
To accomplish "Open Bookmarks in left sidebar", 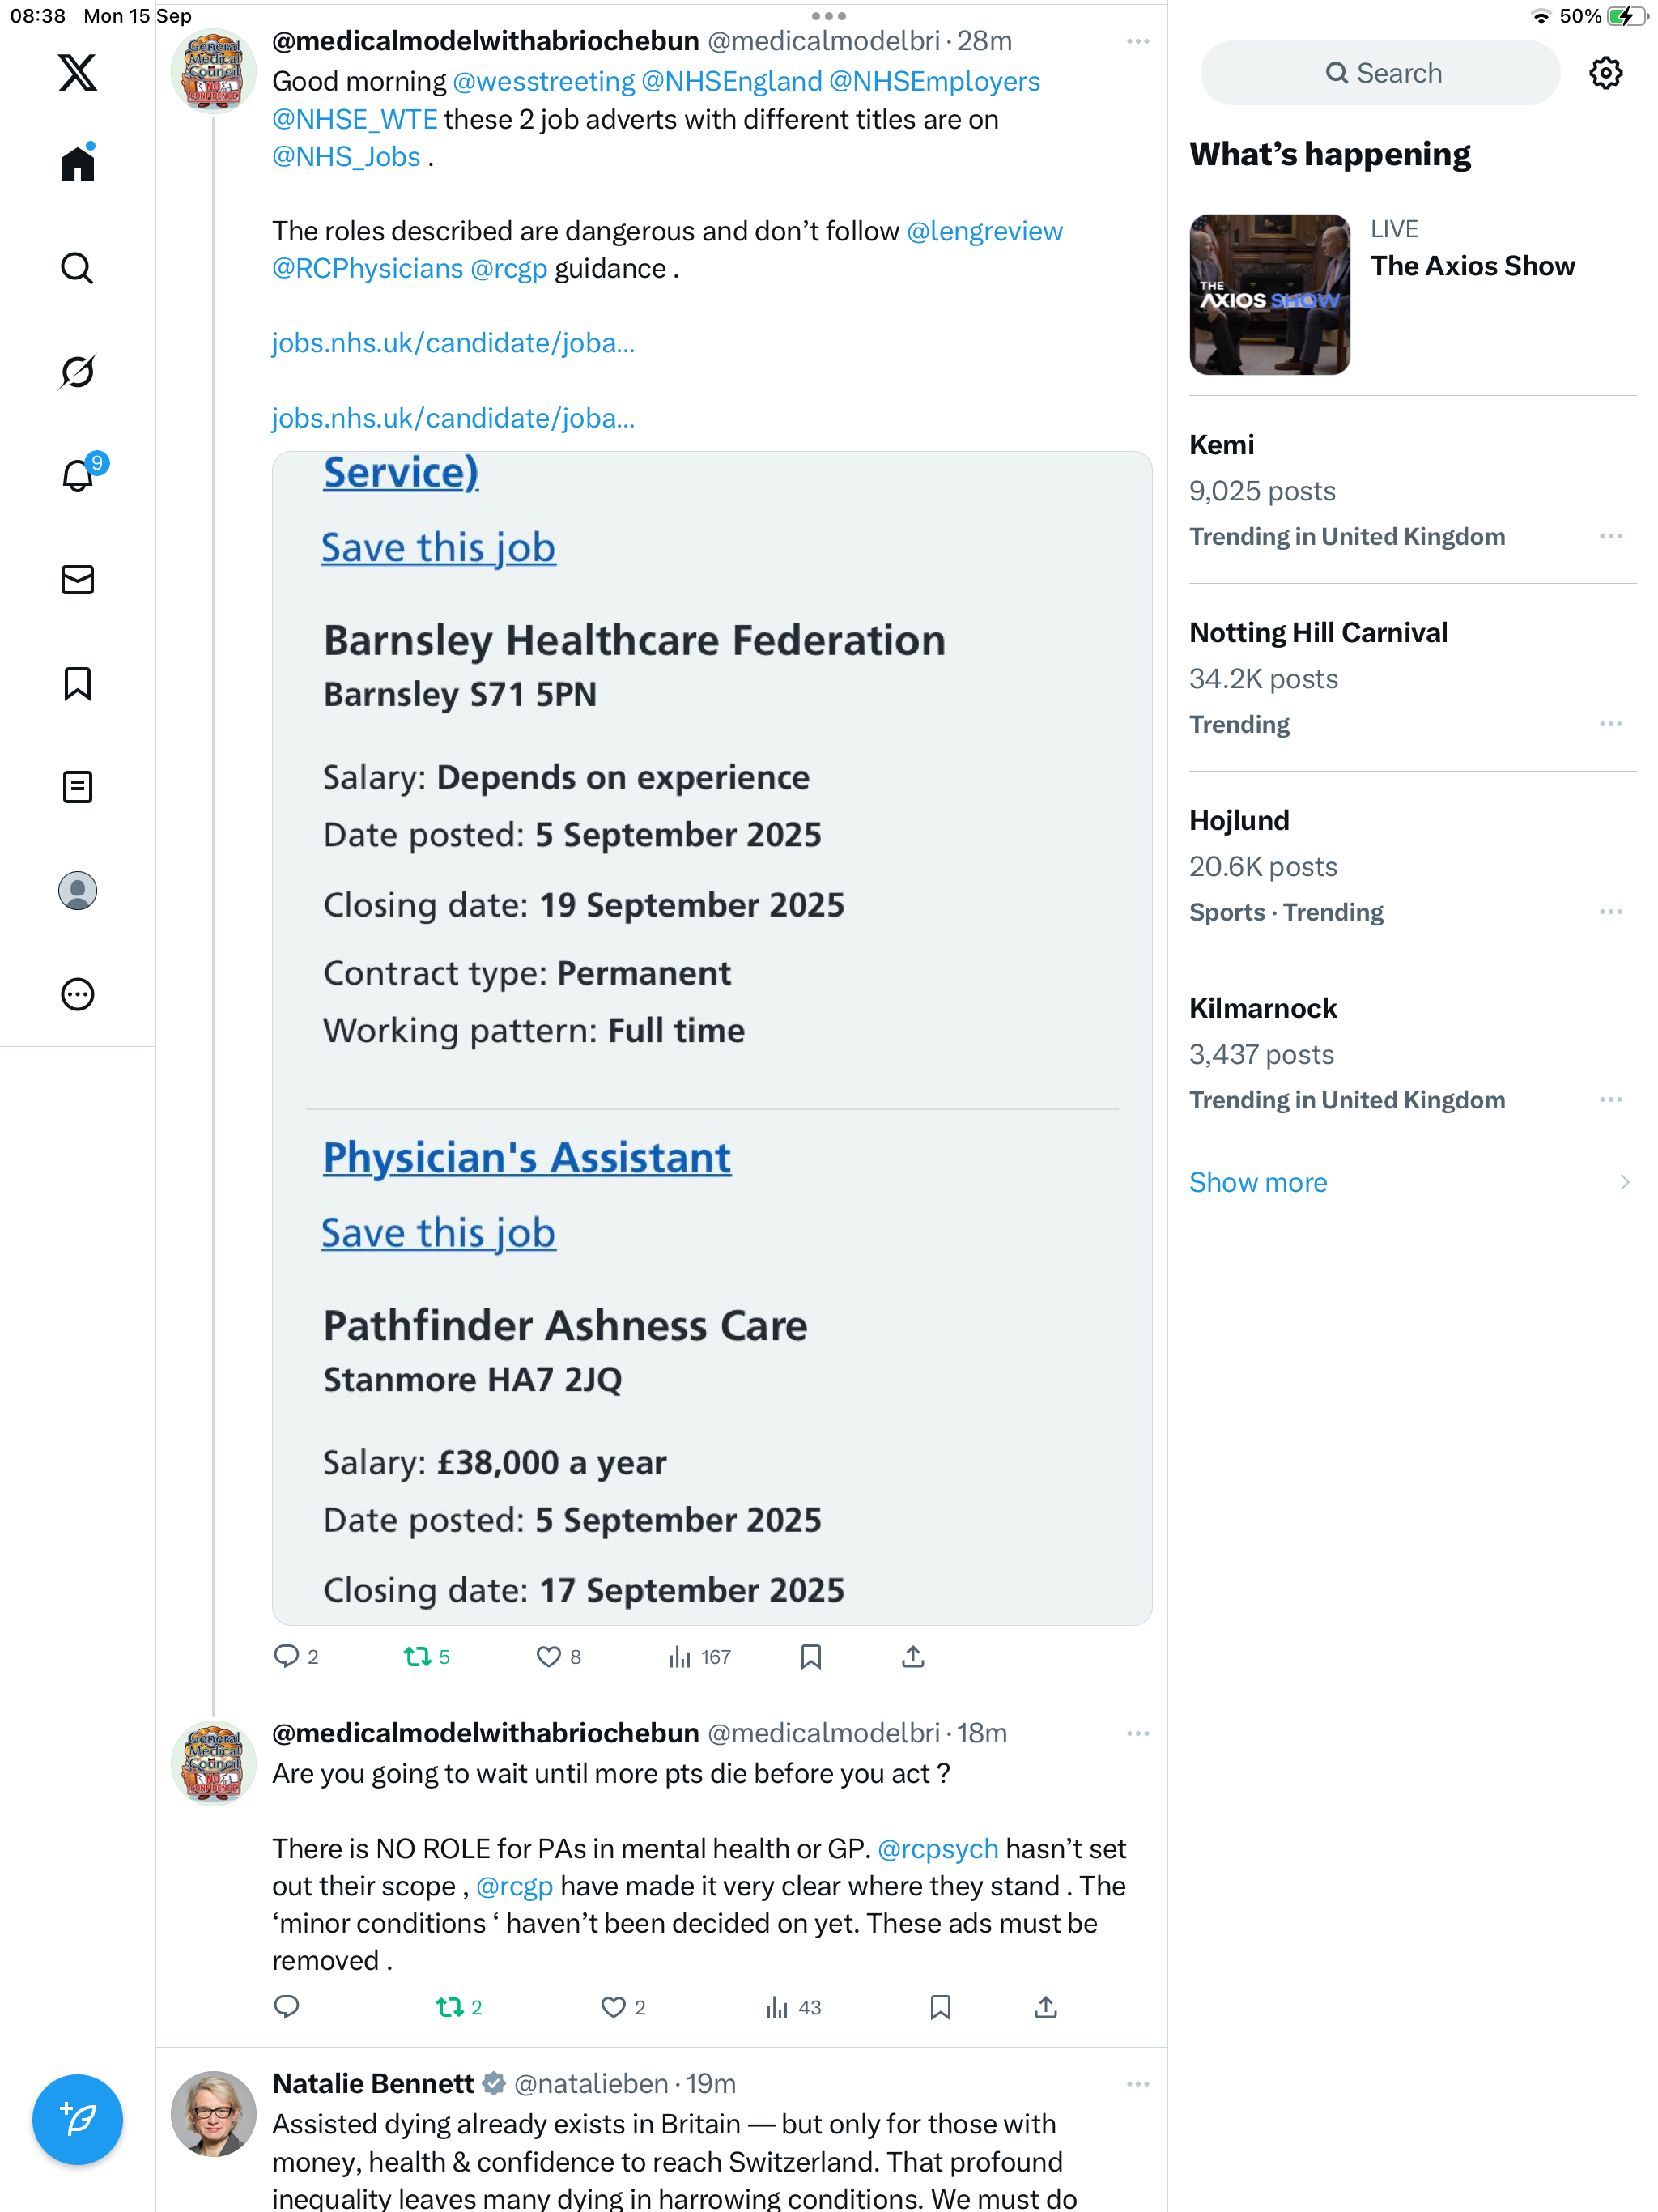I will [x=77, y=684].
